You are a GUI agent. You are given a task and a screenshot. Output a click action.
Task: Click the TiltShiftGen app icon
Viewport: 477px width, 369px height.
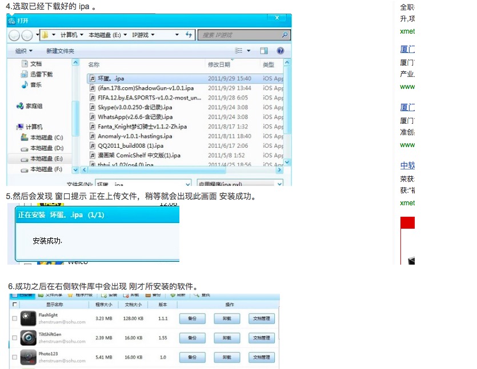coord(29,338)
